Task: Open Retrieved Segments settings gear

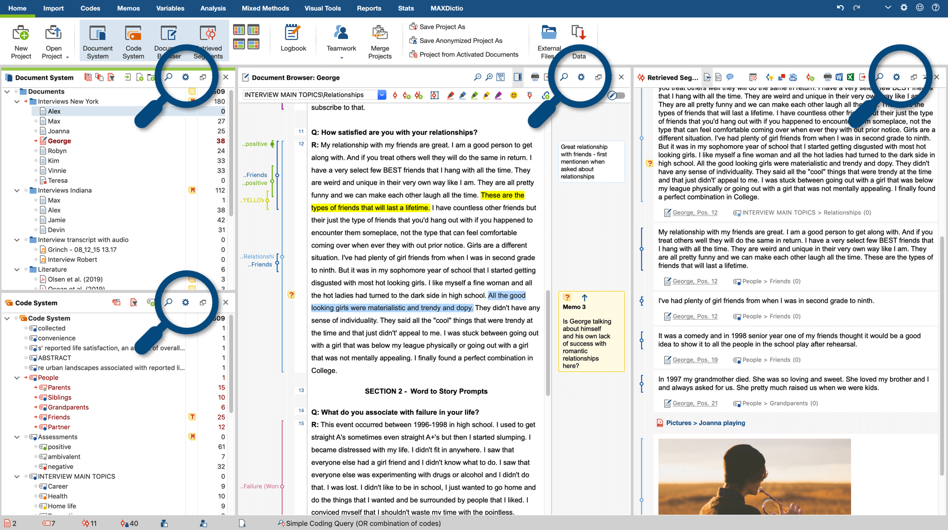Action: point(896,77)
